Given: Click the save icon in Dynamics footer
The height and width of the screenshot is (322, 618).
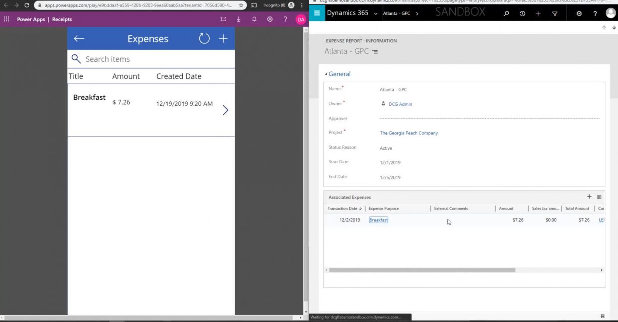Looking at the screenshot, I should 603,316.
